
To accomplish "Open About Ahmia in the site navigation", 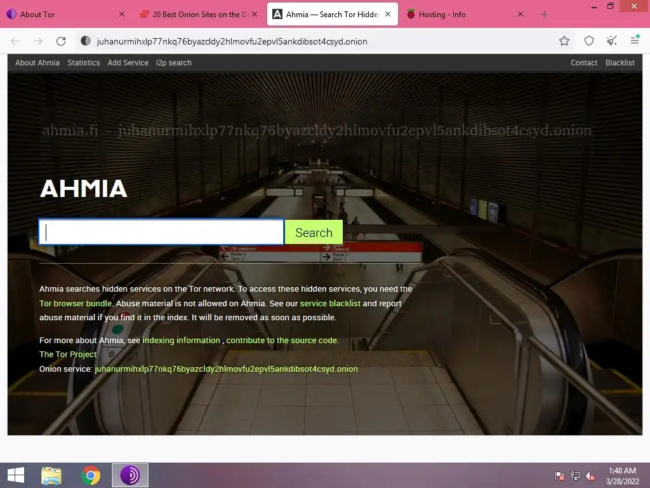I will [37, 63].
